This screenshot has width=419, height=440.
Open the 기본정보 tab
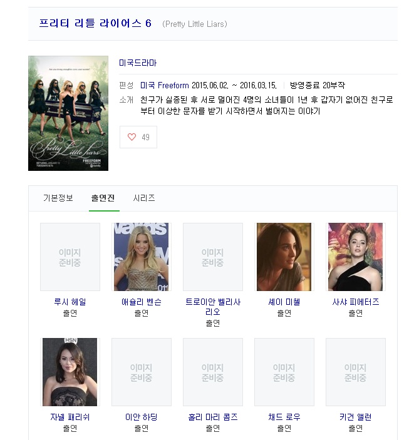[x=58, y=198]
